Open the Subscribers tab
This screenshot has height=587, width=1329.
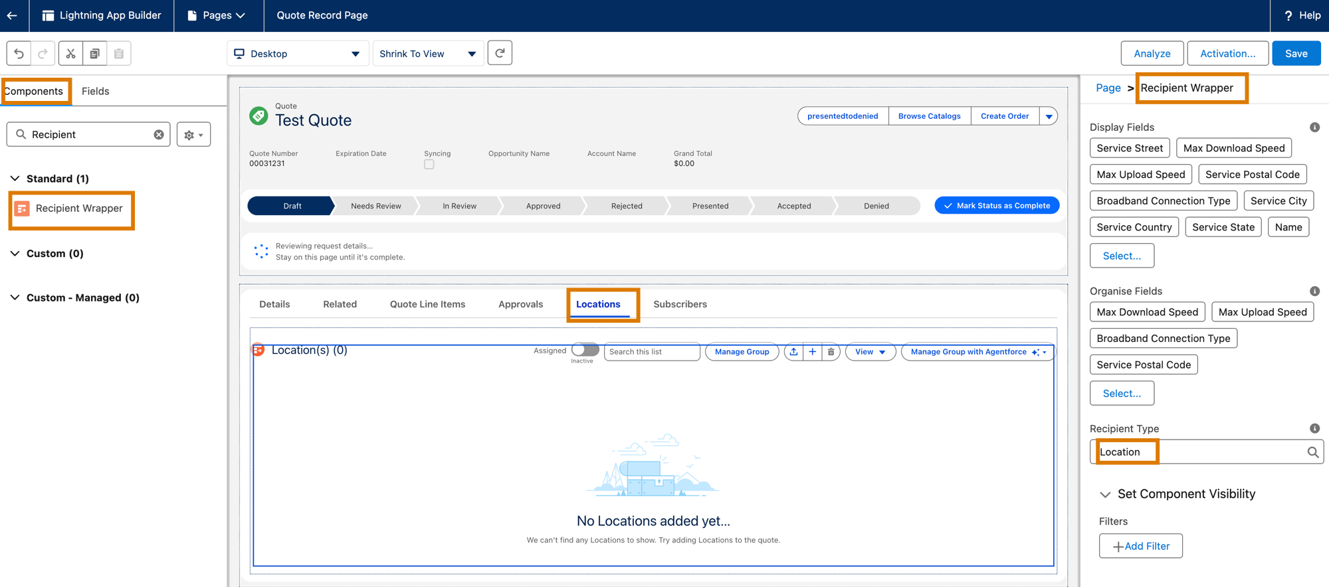coord(680,304)
